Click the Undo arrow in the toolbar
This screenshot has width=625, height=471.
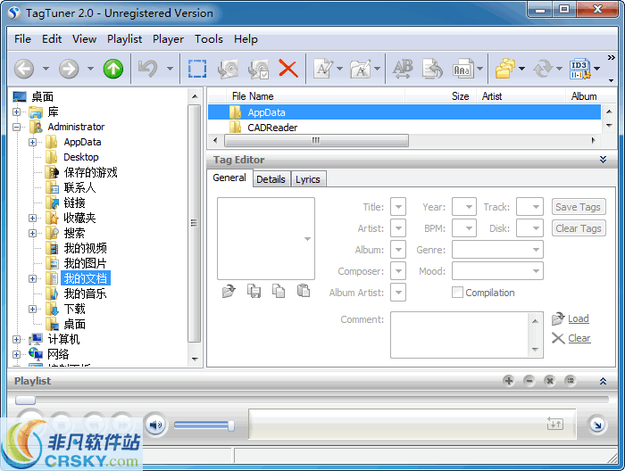[146, 69]
